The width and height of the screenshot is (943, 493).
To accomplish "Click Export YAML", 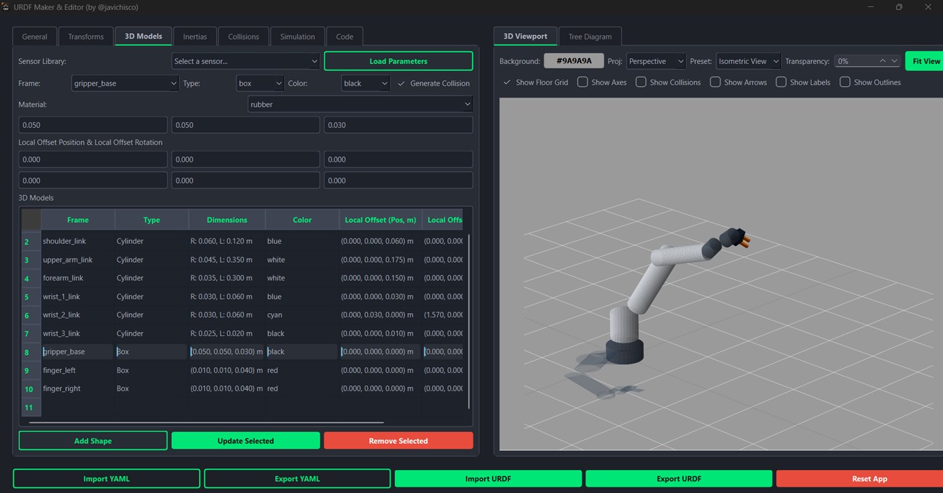I will [x=297, y=478].
